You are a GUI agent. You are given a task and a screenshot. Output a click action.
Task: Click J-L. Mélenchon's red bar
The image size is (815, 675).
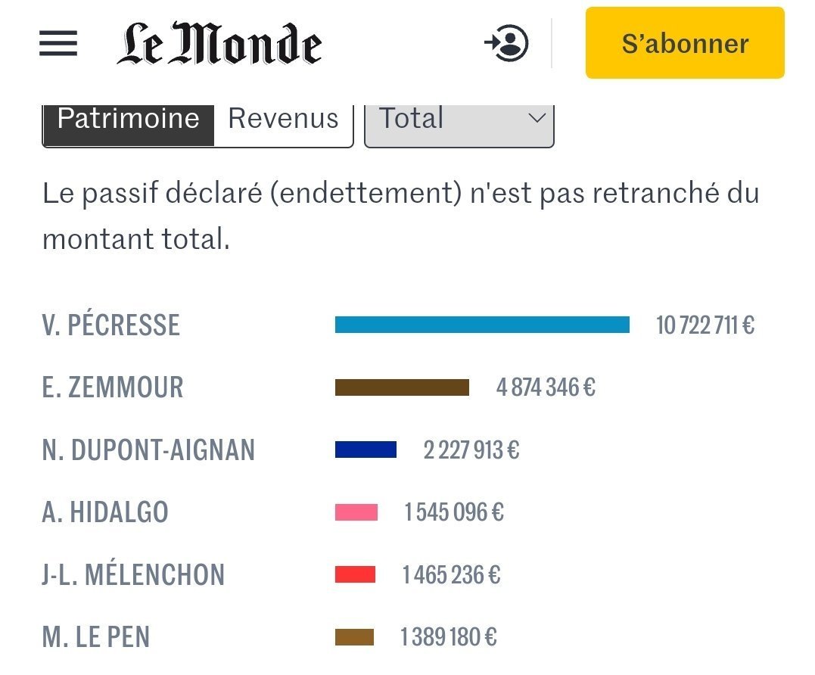pyautogui.click(x=355, y=575)
